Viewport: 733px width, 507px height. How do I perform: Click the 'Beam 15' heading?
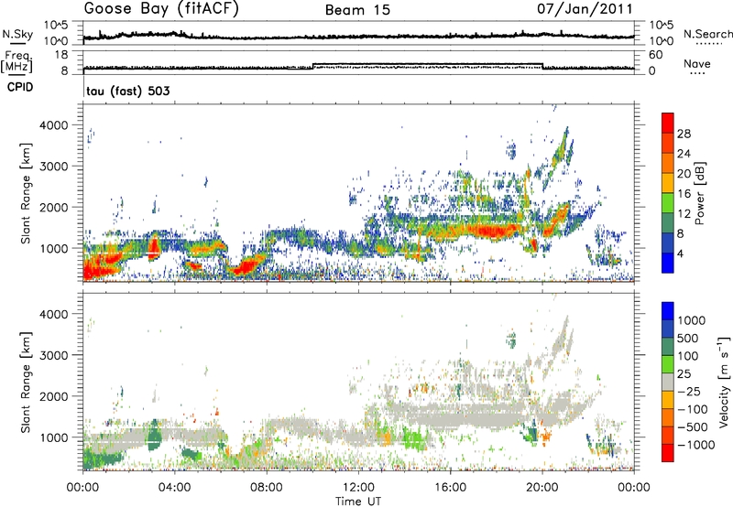click(x=357, y=10)
